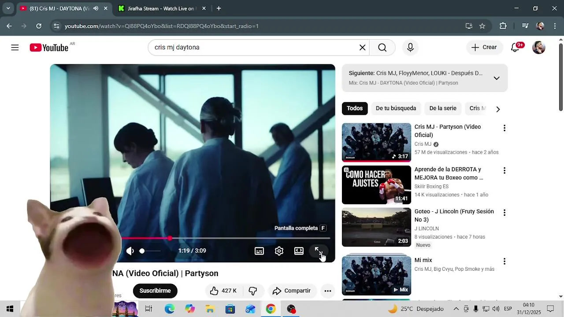Open options for Cris MJ - Partyson video
This screenshot has height=317, width=564.
504,128
